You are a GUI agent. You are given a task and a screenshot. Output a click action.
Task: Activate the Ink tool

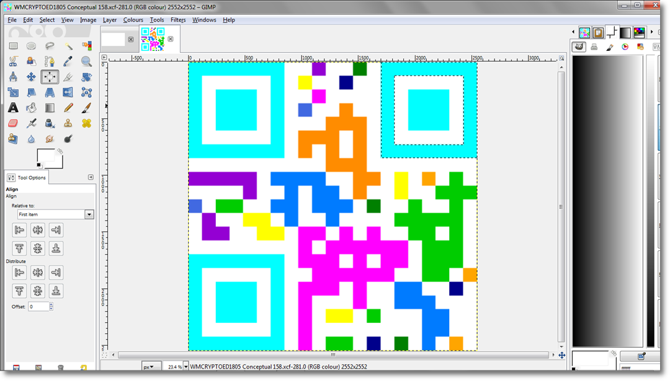coord(50,123)
